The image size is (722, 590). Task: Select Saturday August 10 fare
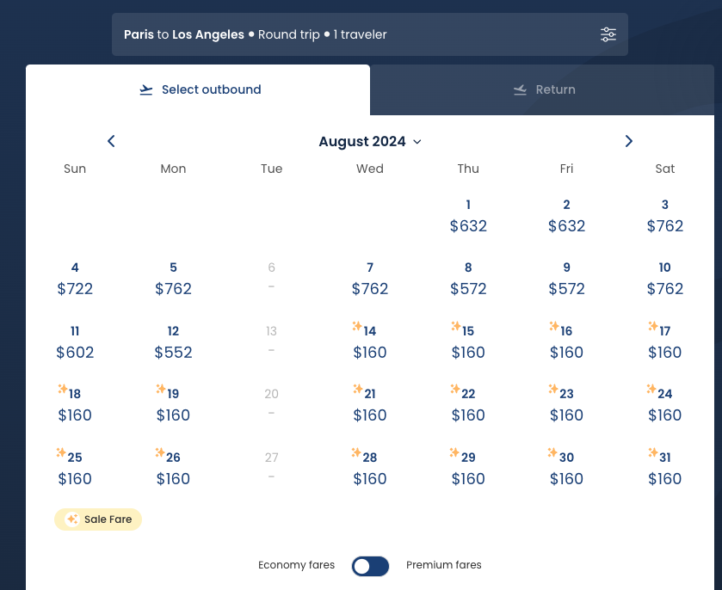[665, 280]
